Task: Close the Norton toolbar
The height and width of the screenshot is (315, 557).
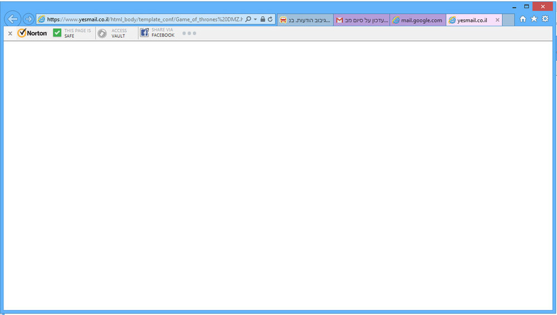Action: tap(10, 33)
